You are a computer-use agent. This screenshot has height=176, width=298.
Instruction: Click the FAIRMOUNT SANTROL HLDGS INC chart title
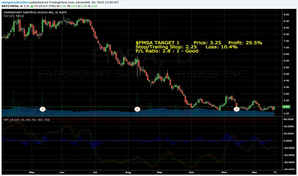pos(35,12)
